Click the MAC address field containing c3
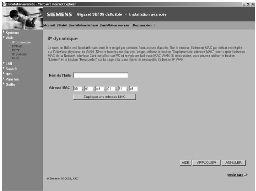 click(x=133, y=89)
